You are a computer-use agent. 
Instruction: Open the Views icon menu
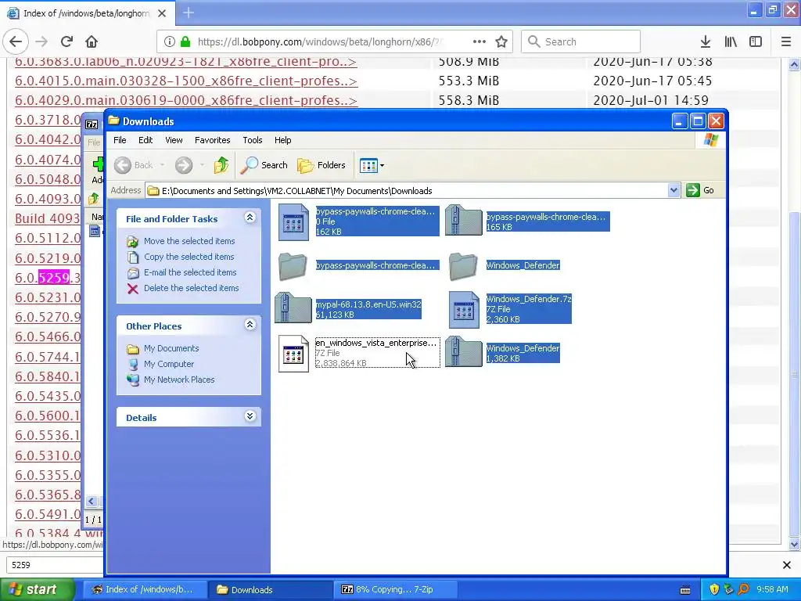pyautogui.click(x=372, y=166)
